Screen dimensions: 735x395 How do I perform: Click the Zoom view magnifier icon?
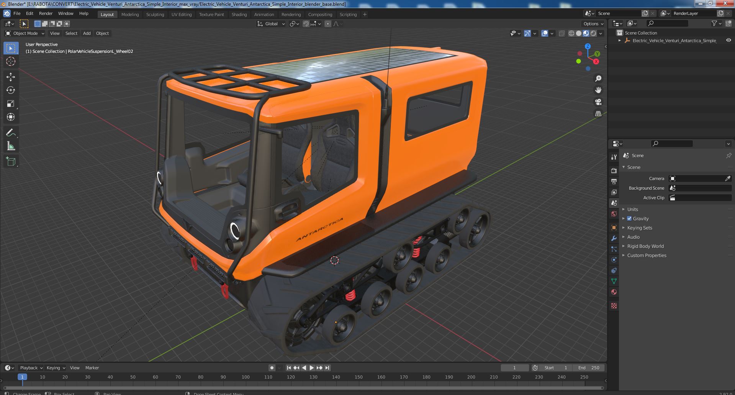pyautogui.click(x=598, y=79)
